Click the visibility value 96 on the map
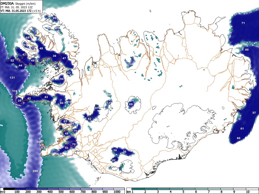 click(73, 124)
